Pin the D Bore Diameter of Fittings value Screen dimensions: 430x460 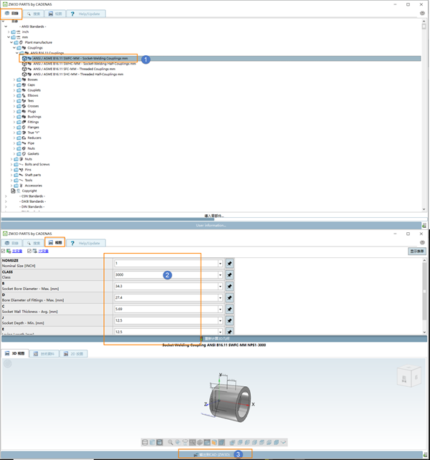tap(229, 298)
